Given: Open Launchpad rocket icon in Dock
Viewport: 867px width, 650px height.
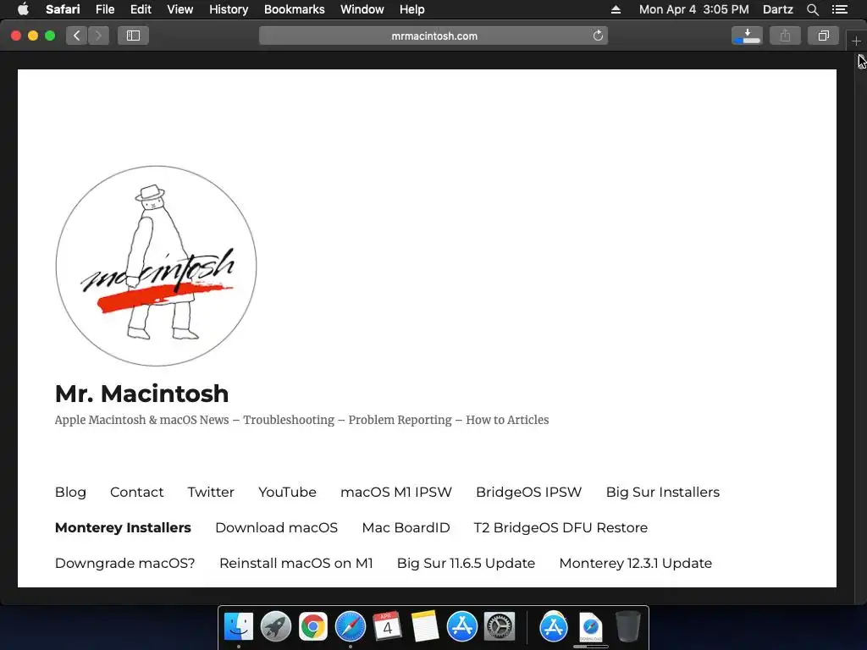Looking at the screenshot, I should point(276,627).
